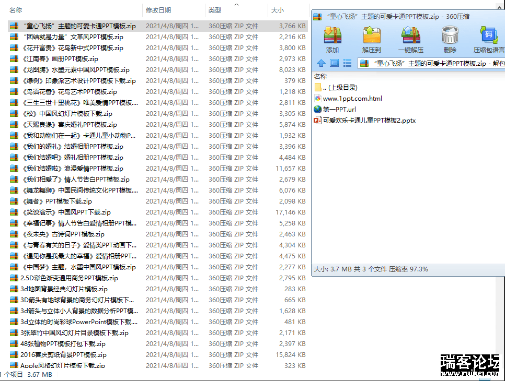This screenshot has height=381, width=505.
Task: Sort files by 类型 column header
Action: tap(214, 10)
